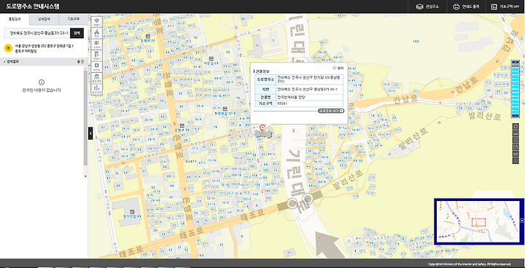
Task: Show schools with 학교 map icon
Action: (x=97, y=33)
